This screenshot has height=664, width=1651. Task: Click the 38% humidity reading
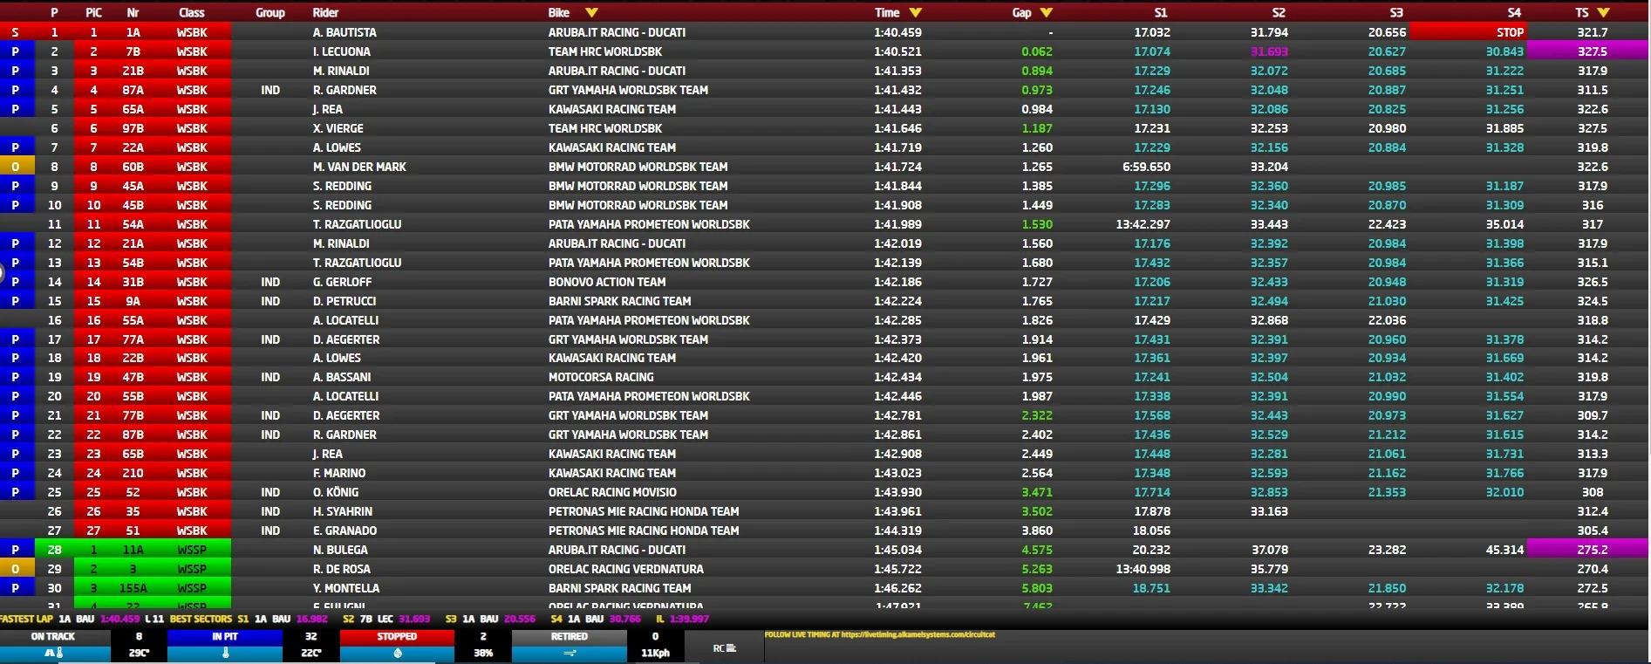click(x=483, y=653)
